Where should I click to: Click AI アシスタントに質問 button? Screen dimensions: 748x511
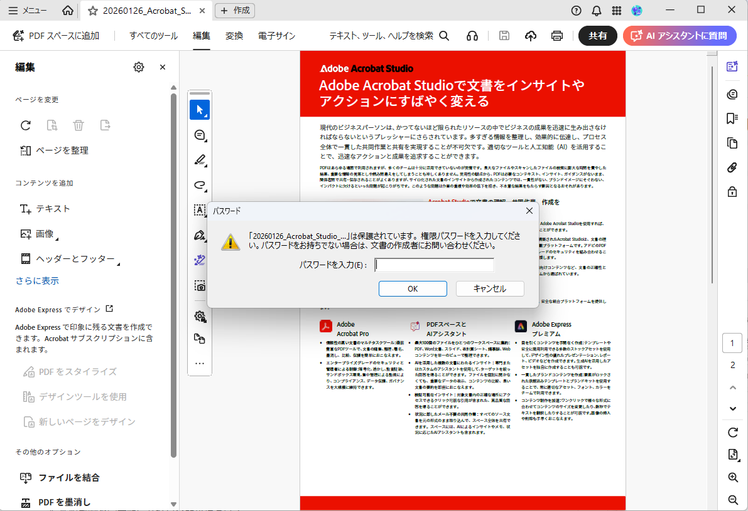pos(680,36)
